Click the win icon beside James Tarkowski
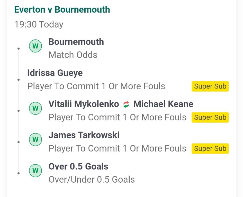Image resolution: width=243 pixels, height=197 pixels. point(35,139)
